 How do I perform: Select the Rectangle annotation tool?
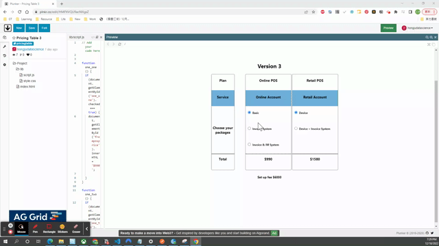[x=49, y=229]
